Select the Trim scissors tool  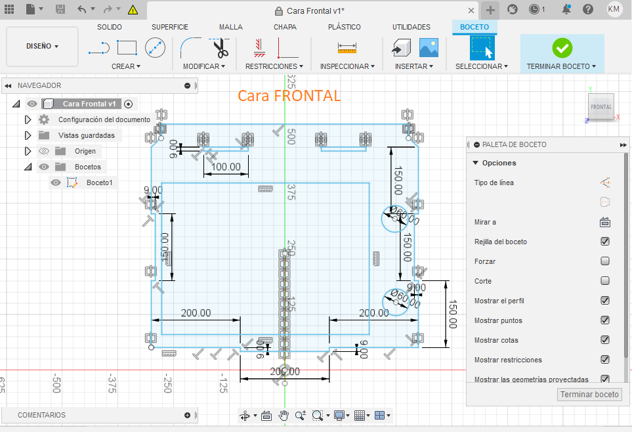click(220, 48)
